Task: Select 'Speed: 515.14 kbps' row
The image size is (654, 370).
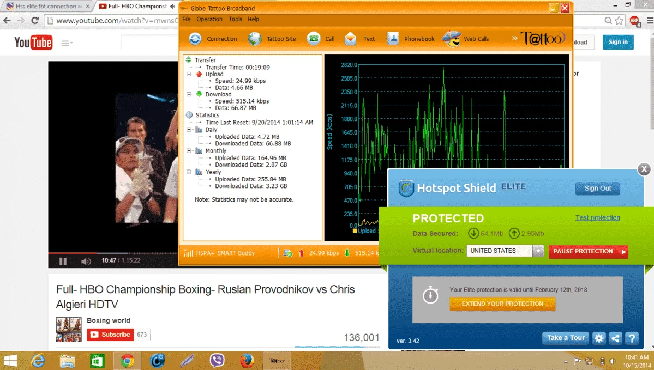Action: click(x=242, y=101)
